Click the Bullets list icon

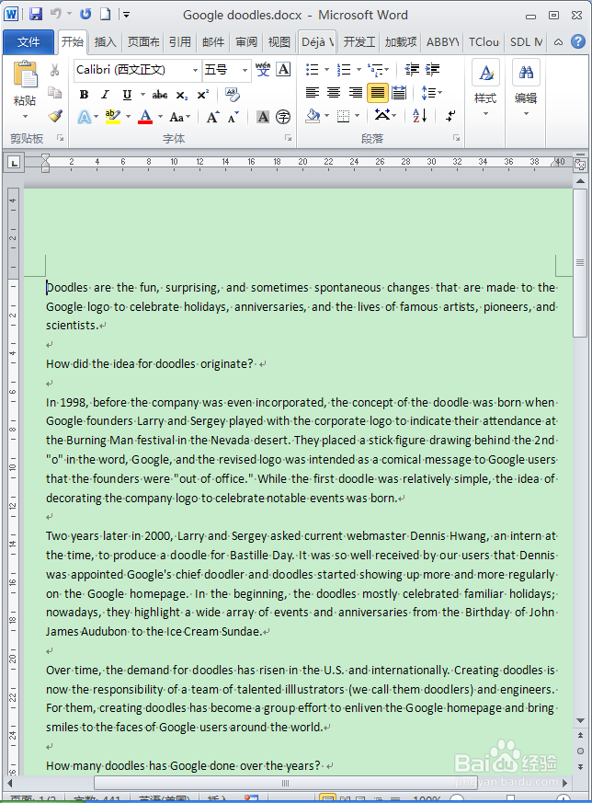click(x=312, y=69)
